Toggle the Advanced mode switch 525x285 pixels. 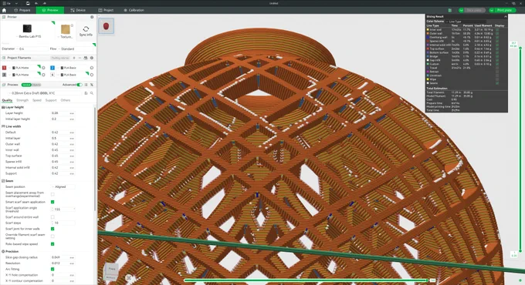pyautogui.click(x=80, y=85)
